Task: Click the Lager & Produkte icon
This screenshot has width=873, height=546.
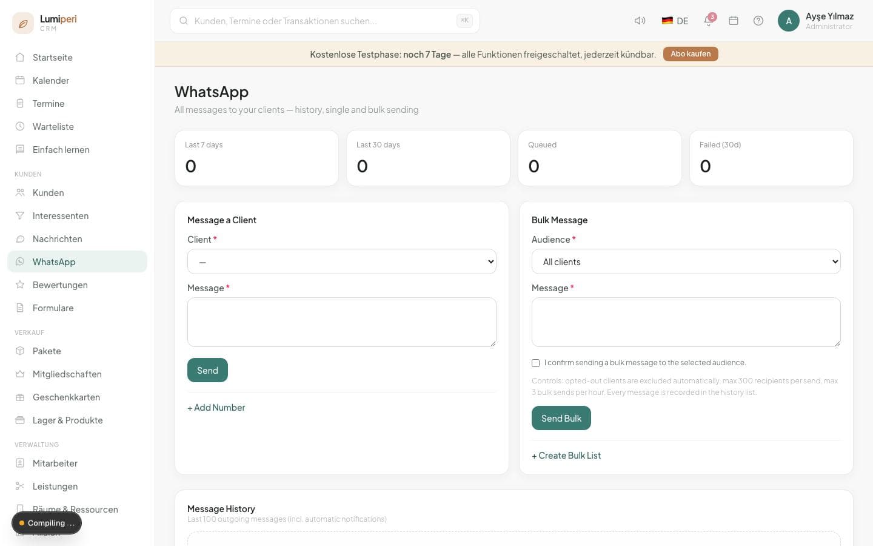Action: click(20, 420)
